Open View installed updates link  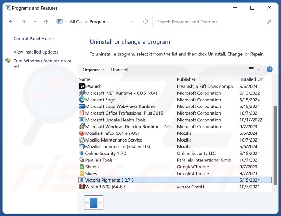pos(36,52)
